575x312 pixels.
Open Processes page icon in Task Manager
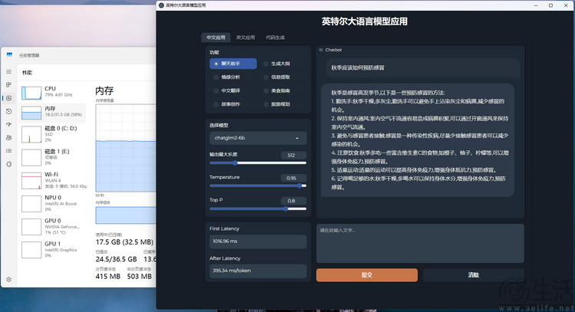tap(8, 84)
